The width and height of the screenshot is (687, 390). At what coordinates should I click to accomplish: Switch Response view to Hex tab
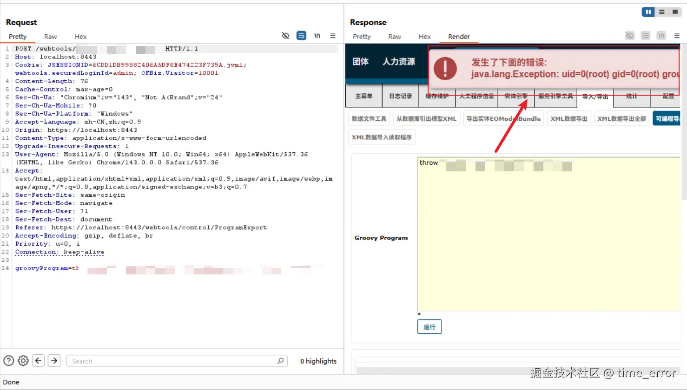point(424,37)
